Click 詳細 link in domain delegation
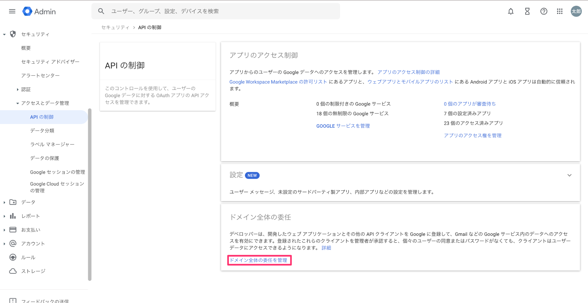Viewport: 588px width, 303px height. click(x=326, y=248)
